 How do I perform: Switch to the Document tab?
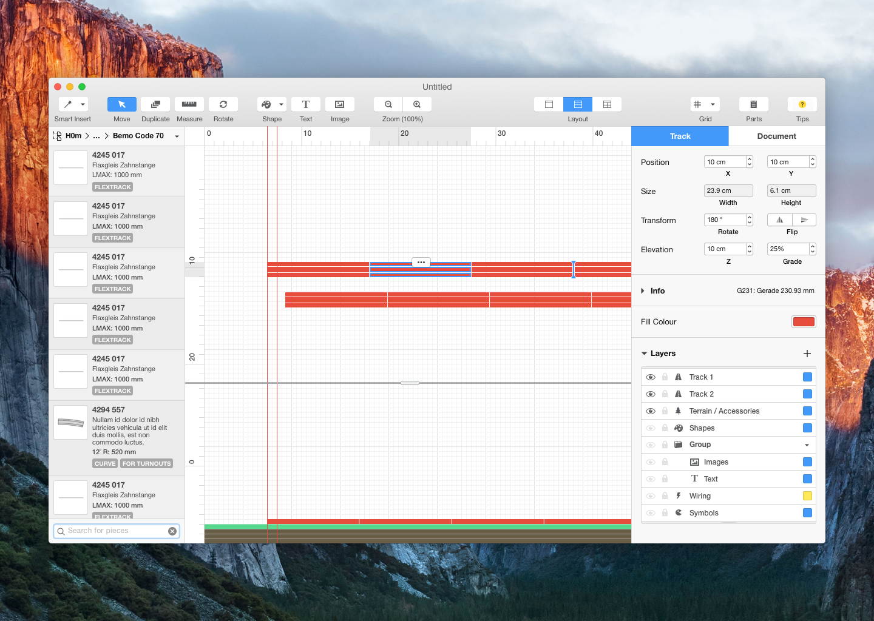pos(777,136)
